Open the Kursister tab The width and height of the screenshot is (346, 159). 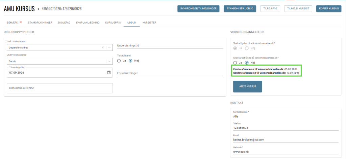click(149, 23)
